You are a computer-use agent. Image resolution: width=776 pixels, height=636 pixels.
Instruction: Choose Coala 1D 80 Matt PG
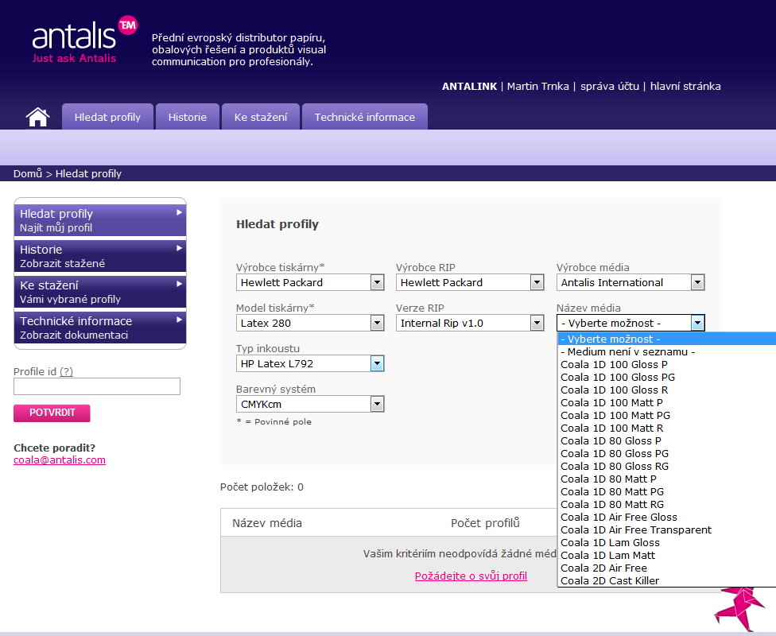tap(666, 492)
